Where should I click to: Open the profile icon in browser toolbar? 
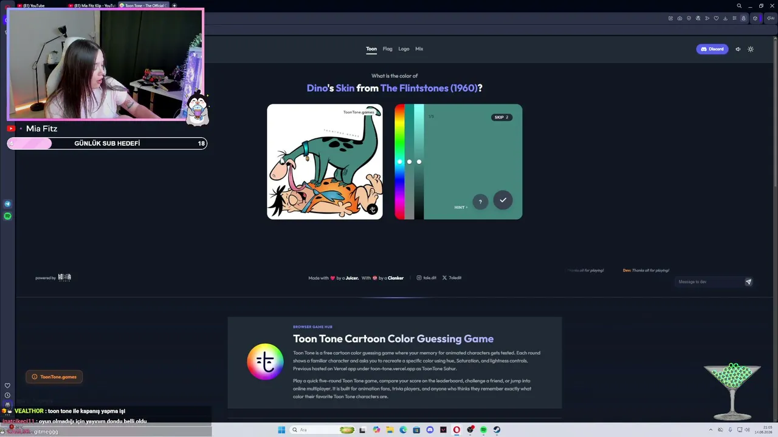point(743,18)
